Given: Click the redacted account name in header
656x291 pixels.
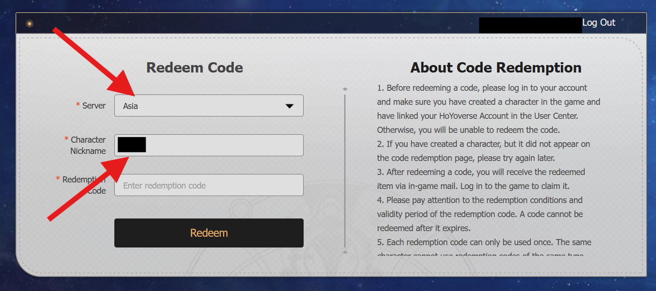Looking at the screenshot, I should (x=530, y=25).
